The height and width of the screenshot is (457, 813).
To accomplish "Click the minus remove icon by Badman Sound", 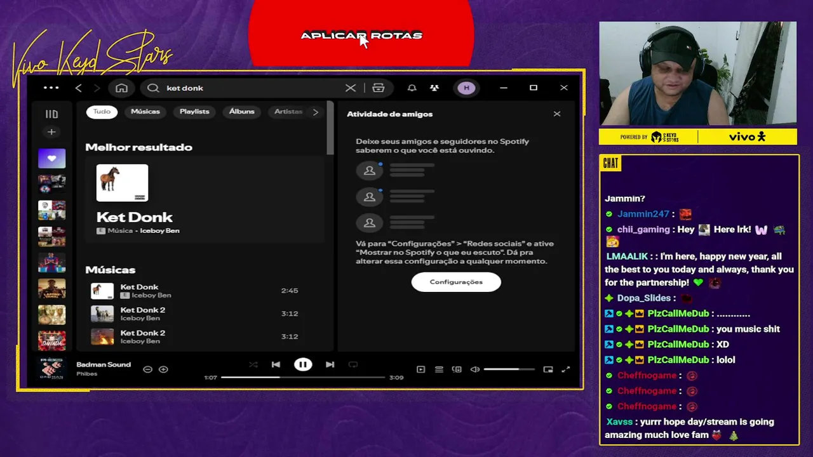I will [x=147, y=369].
